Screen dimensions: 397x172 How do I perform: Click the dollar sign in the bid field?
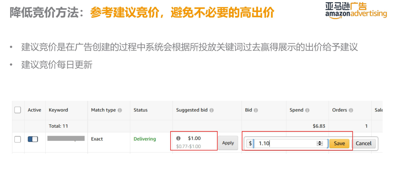[x=250, y=143]
